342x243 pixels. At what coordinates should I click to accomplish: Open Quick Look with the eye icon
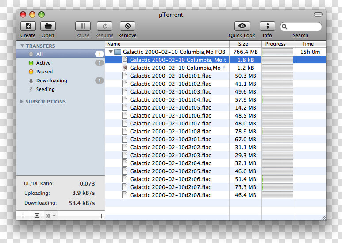tap(242, 27)
